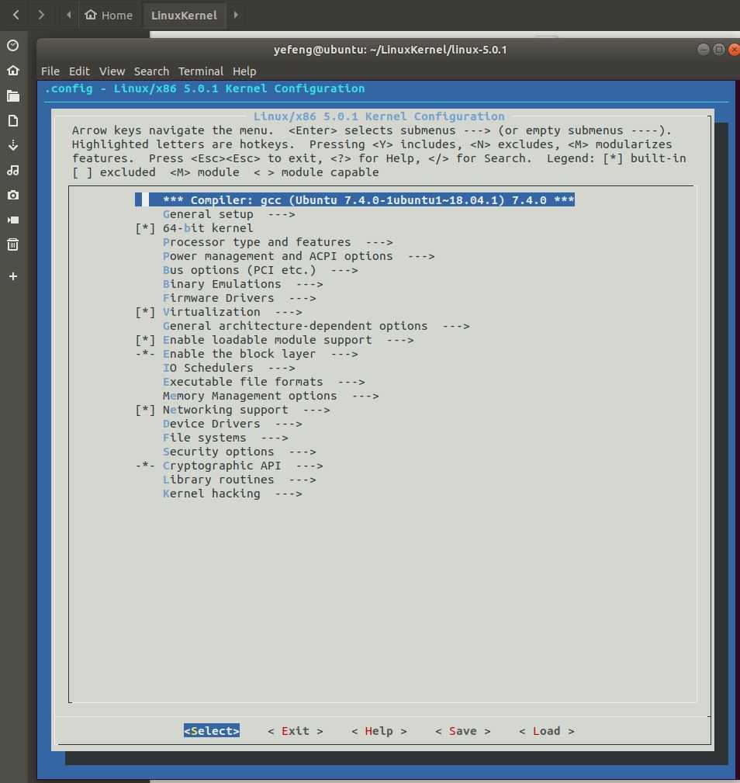Open the Downloads arrow icon in sidebar
The height and width of the screenshot is (783, 740).
[x=13, y=145]
